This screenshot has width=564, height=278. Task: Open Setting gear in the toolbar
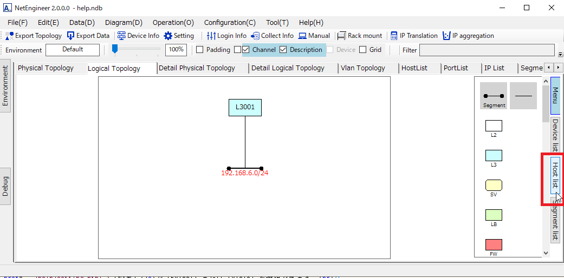[168, 36]
